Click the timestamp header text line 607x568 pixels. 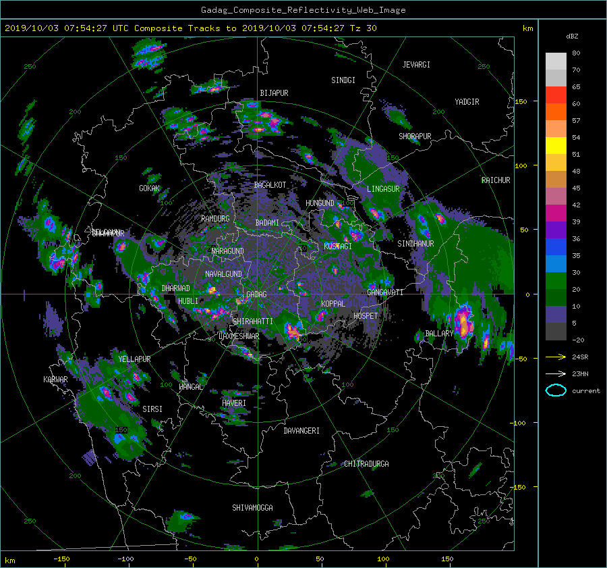coord(190,28)
